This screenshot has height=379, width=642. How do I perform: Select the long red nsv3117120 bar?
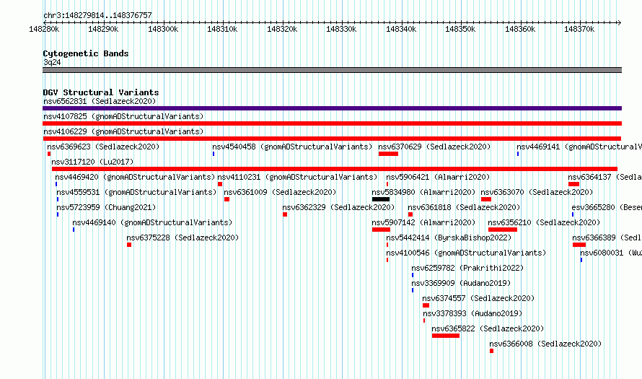pyautogui.click(x=335, y=169)
